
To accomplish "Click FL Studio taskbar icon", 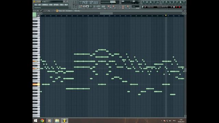I will [64, 121].
